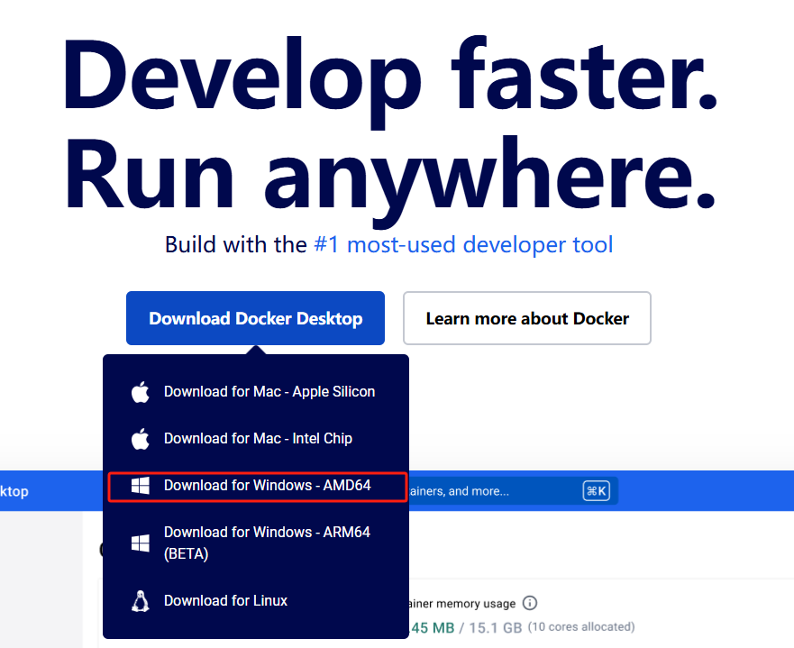794x648 pixels.
Task: Click Apple logo beside Intel Chip entry
Action: pos(141,438)
